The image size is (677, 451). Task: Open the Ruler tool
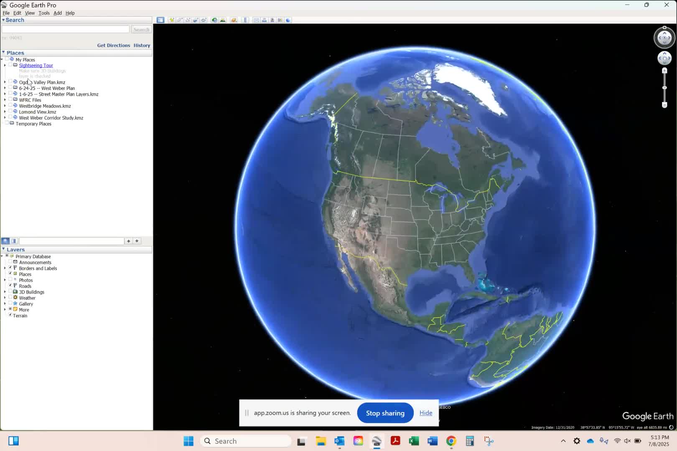[x=245, y=20]
